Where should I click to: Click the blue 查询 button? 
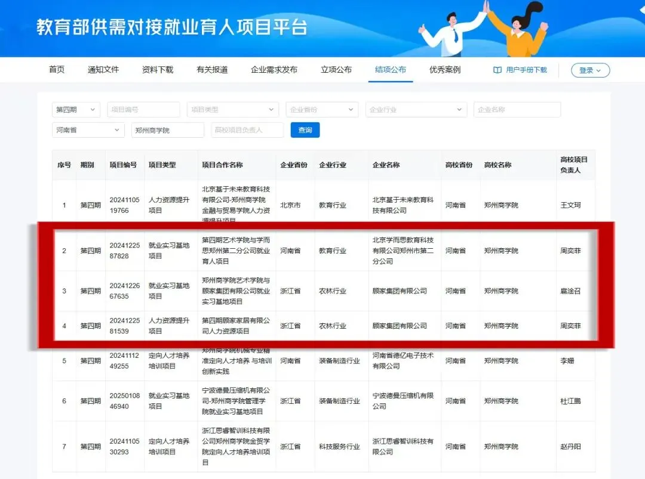pyautogui.click(x=305, y=130)
